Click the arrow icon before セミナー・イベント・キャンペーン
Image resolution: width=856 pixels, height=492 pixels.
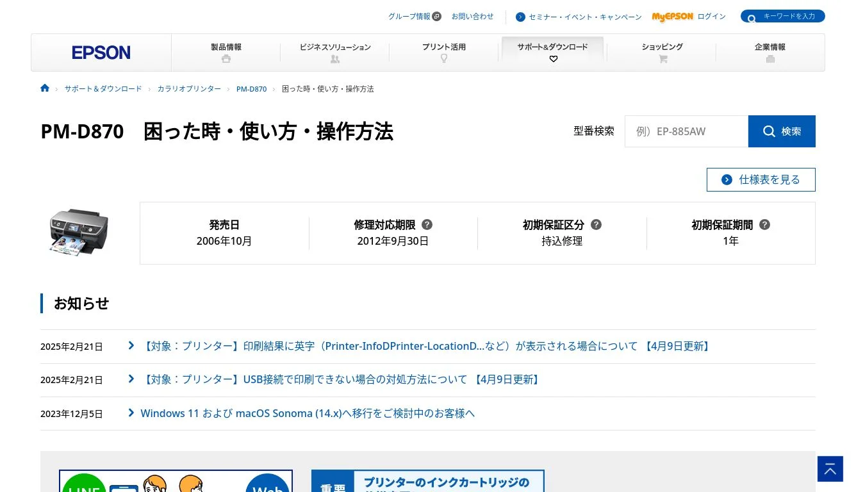pos(520,17)
